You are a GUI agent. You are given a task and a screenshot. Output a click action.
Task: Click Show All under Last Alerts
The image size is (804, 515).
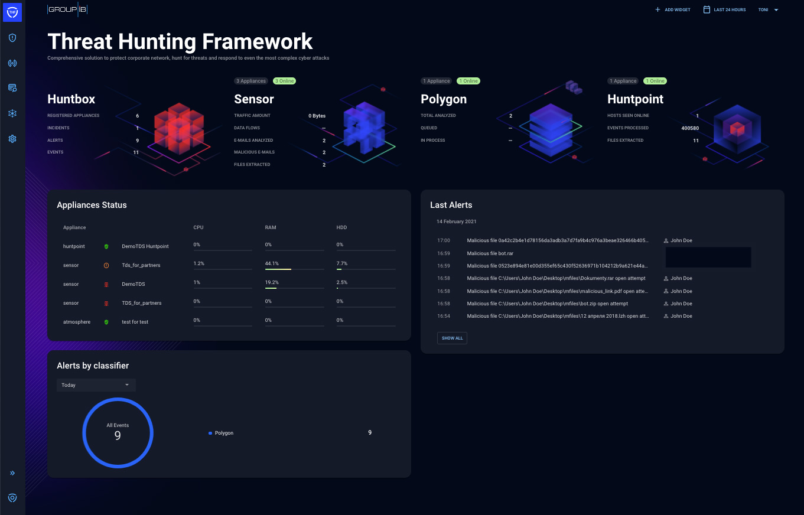coord(452,338)
